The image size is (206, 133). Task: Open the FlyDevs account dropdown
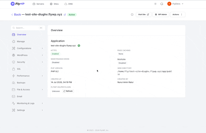tap(175, 4)
